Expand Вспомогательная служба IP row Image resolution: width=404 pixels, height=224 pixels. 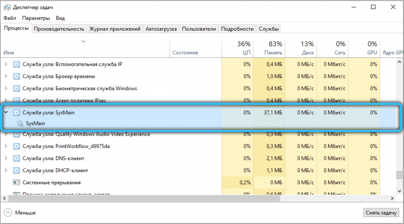6,64
